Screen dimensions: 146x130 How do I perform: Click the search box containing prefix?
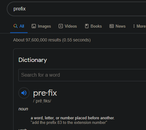[76, 9]
